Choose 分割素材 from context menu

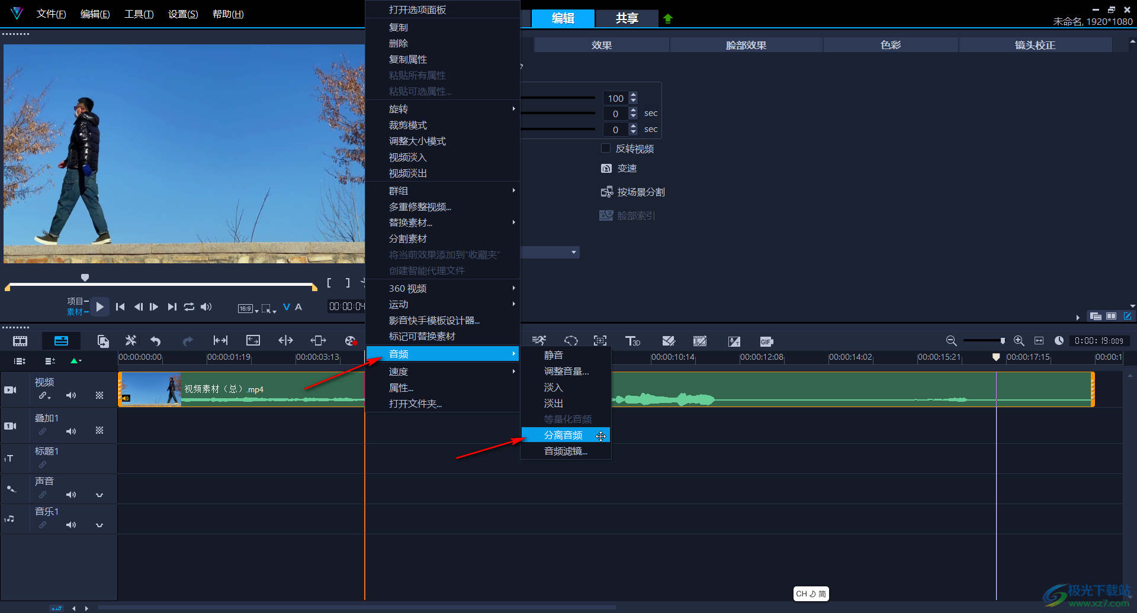[x=443, y=238]
